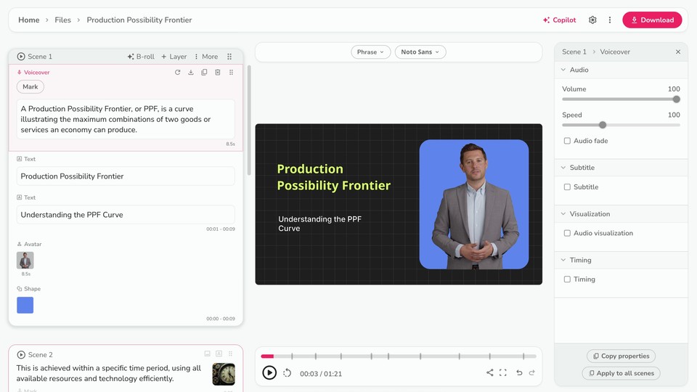This screenshot has height=392, width=697.
Task: Open the Noto Sans font dropdown
Action: [420, 52]
